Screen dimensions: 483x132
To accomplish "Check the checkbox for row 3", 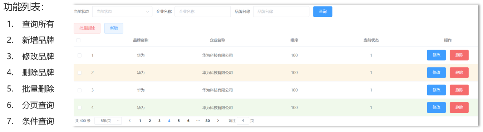I will 79,90.
